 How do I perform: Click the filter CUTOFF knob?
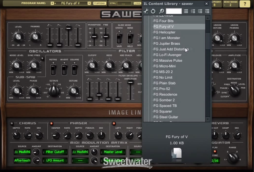[92, 65]
